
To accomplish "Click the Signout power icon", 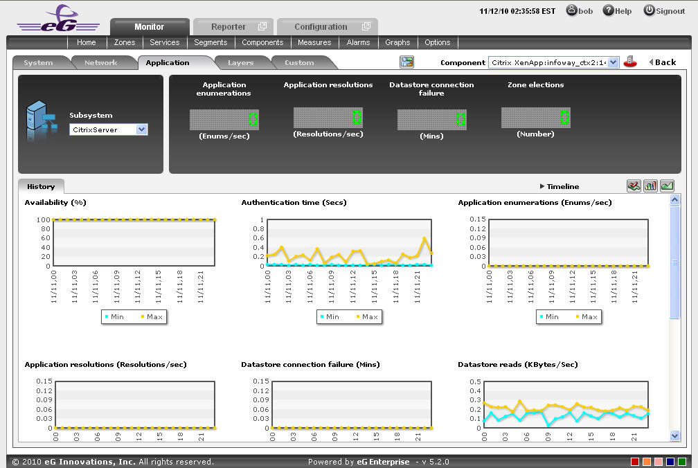I will click(649, 10).
